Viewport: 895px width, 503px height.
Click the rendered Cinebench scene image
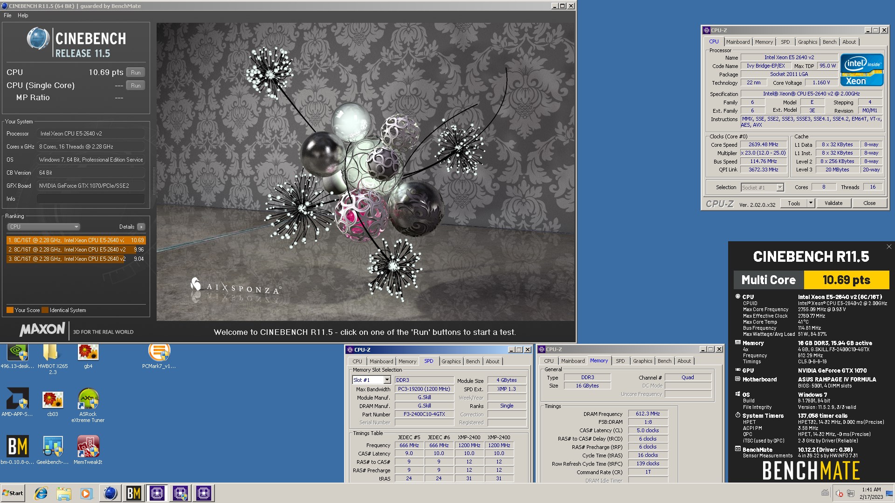[366, 172]
